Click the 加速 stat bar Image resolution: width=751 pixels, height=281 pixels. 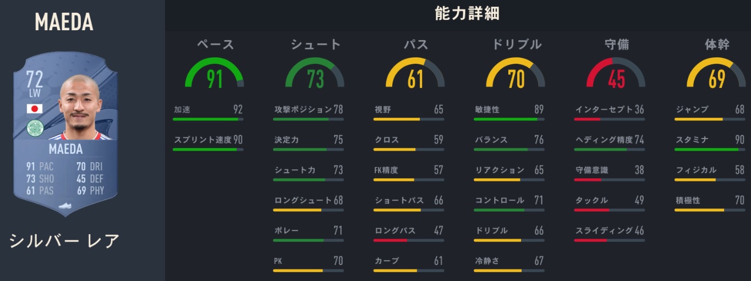208,119
